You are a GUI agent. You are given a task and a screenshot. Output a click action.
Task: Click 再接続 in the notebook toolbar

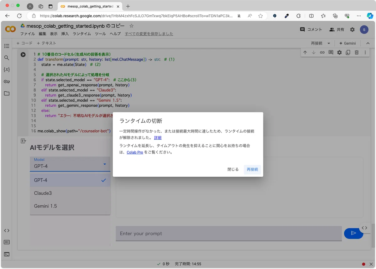pos(316,43)
